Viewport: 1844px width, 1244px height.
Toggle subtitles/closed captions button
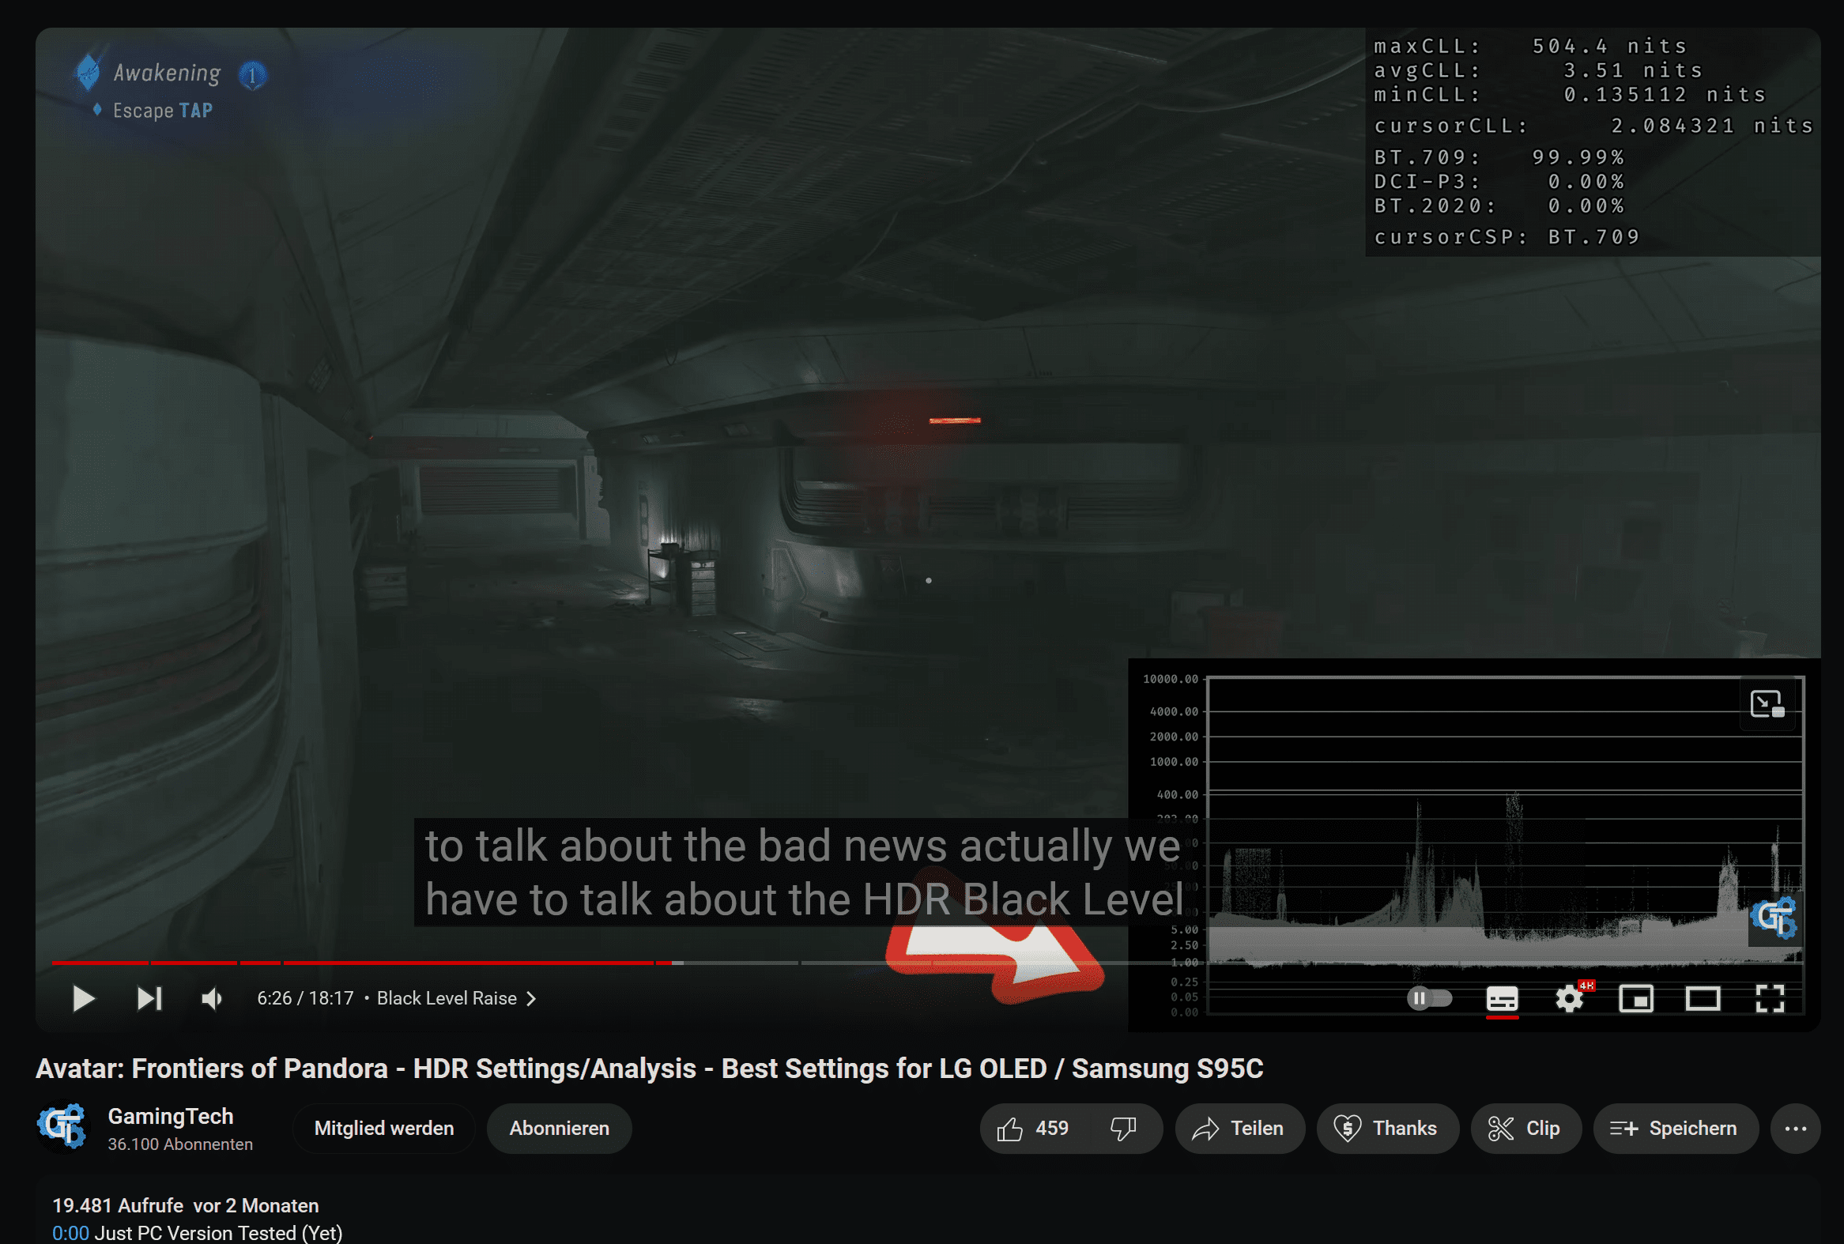[1502, 998]
